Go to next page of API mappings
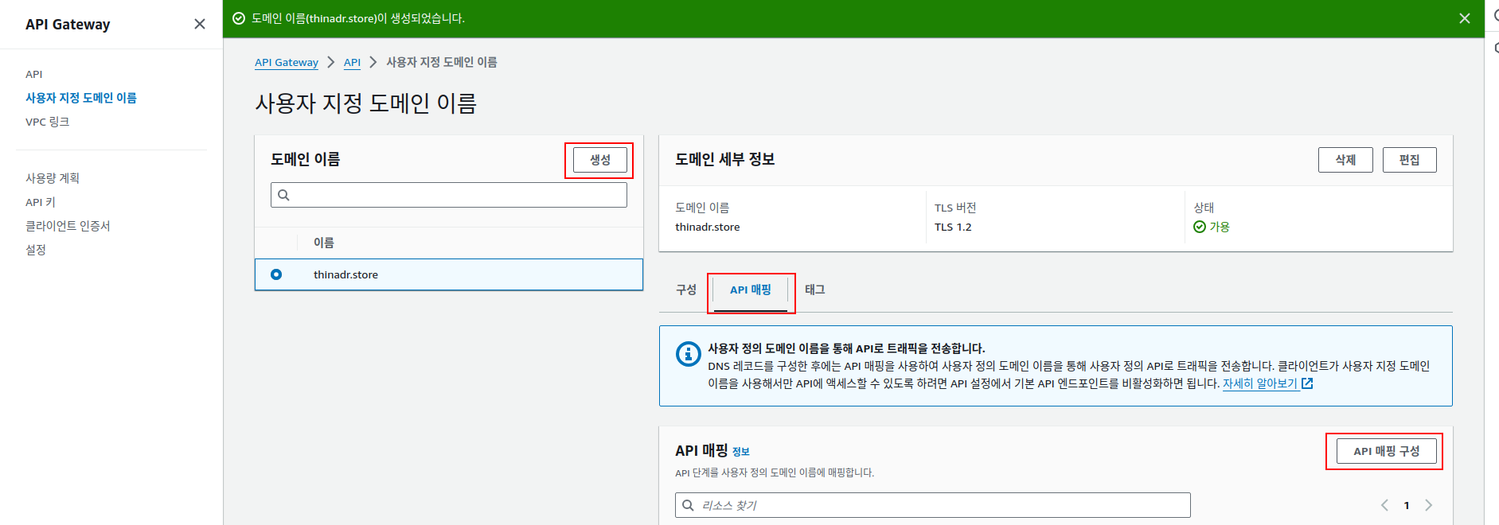Image resolution: width=1499 pixels, height=525 pixels. coord(1428,505)
